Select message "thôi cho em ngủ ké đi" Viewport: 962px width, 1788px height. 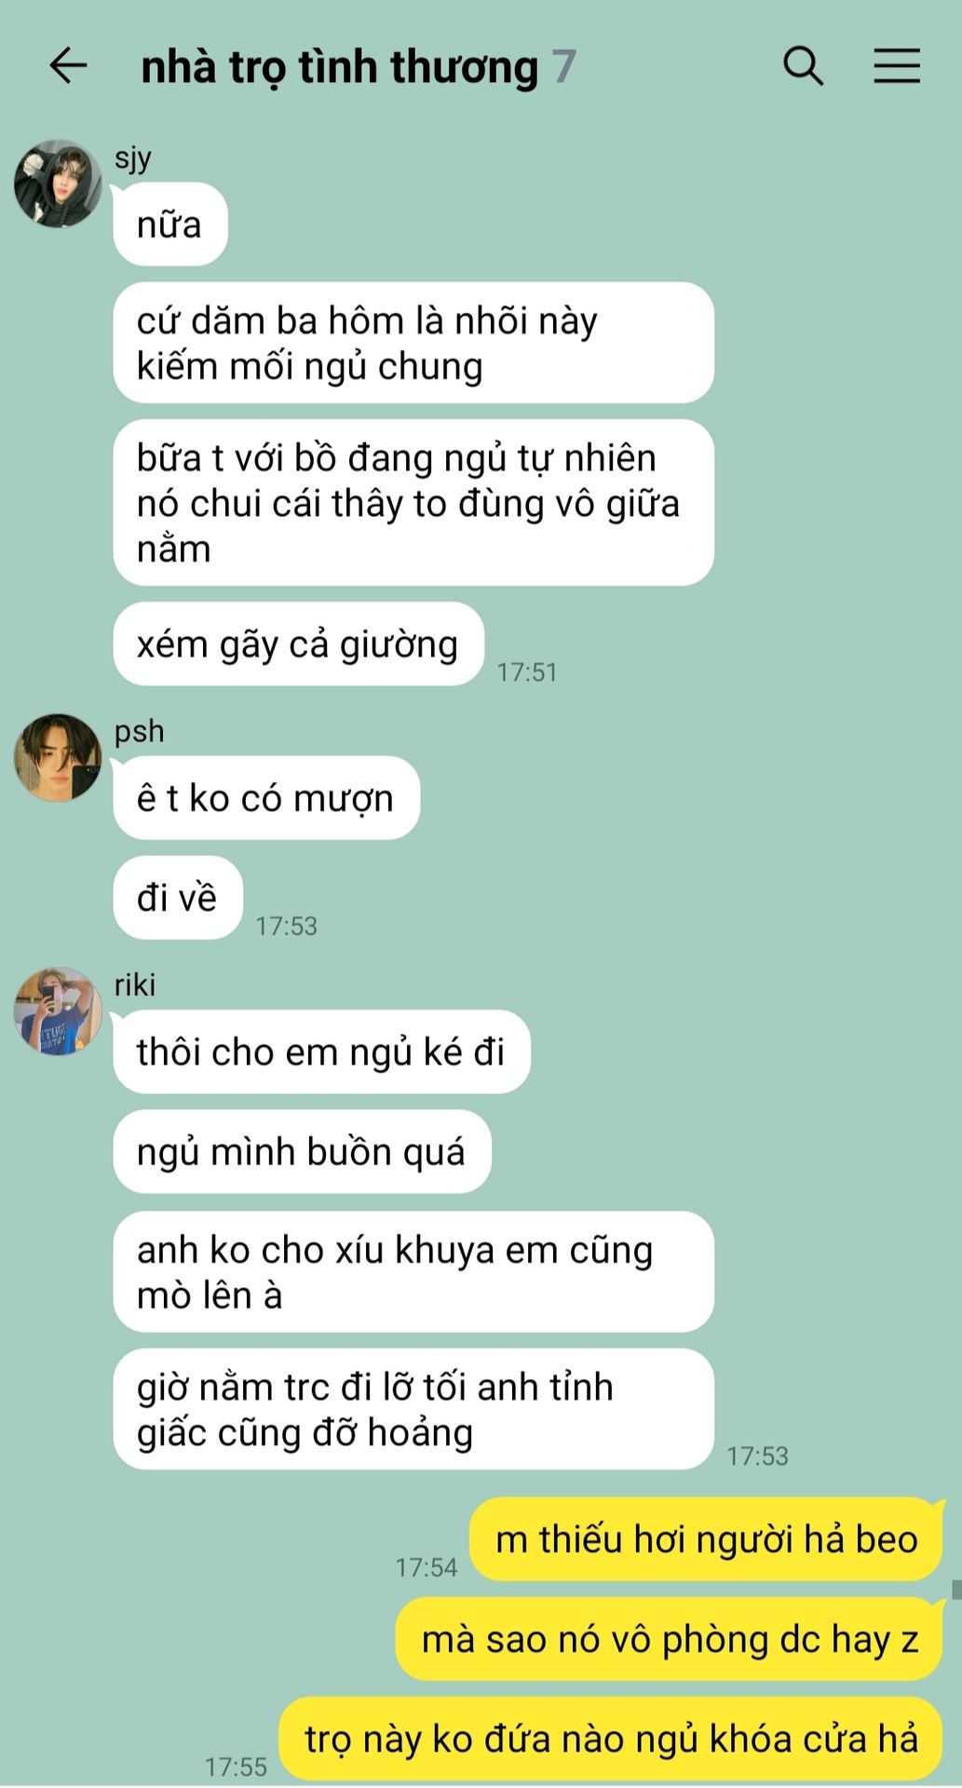pos(321,1051)
